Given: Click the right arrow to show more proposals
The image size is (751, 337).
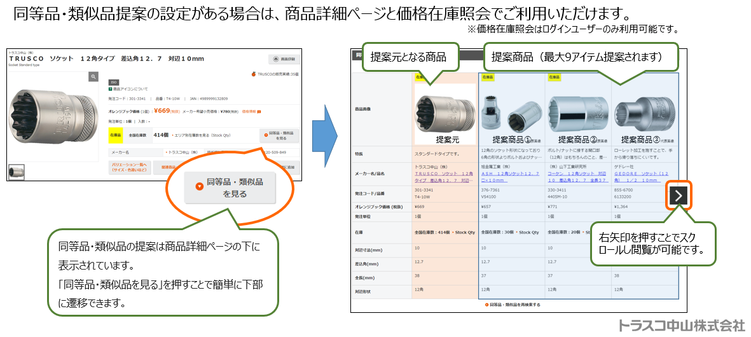Looking at the screenshot, I should click(679, 195).
